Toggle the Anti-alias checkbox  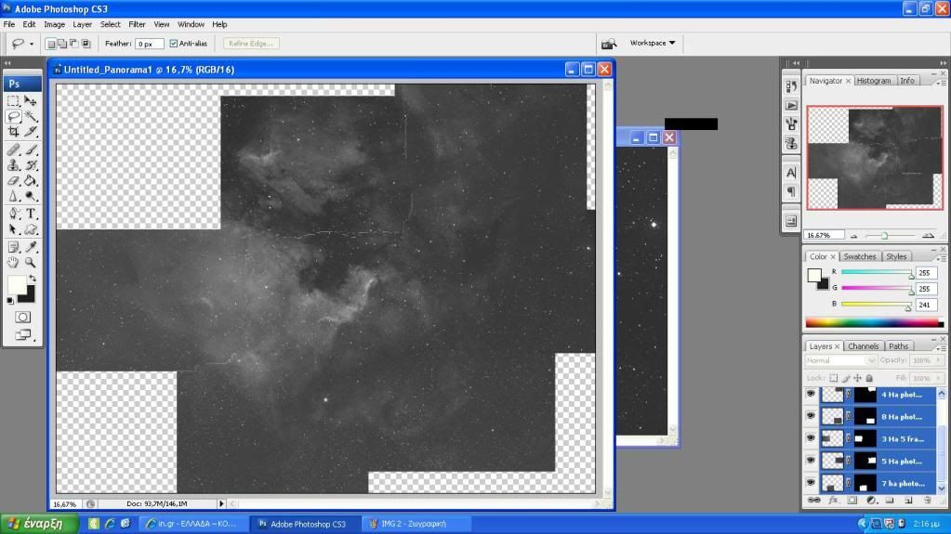pyautogui.click(x=174, y=44)
